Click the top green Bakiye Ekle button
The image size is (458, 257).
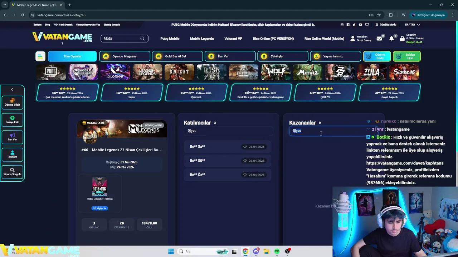(x=407, y=56)
